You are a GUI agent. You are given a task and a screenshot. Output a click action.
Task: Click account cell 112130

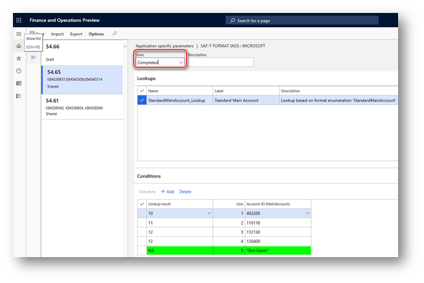pyautogui.click(x=278, y=232)
